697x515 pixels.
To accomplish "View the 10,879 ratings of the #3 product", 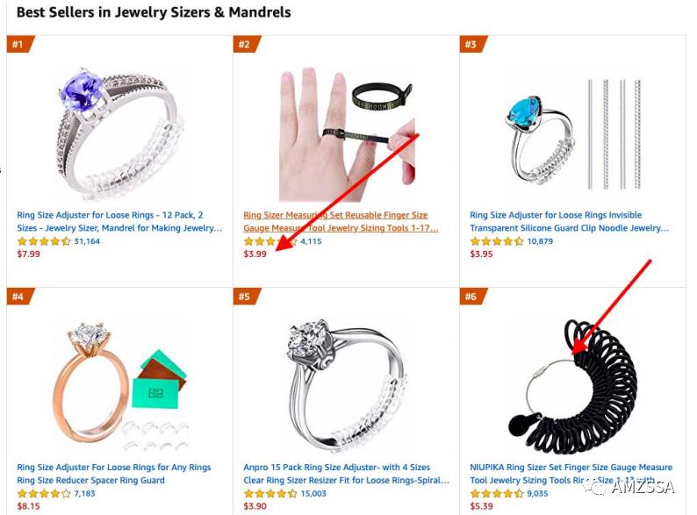I will tap(540, 241).
